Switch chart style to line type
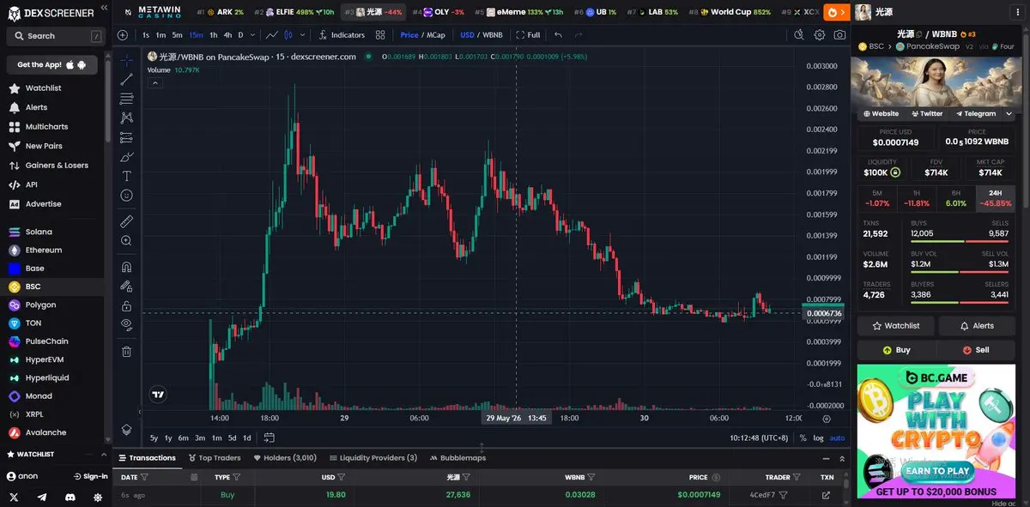The height and width of the screenshot is (507, 1030). click(272, 35)
